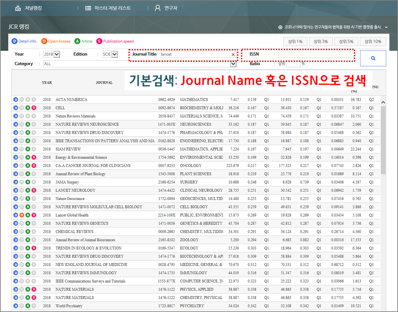Image resolution: width=398 pixels, height=312 pixels.
Task: Open the Edition SCIE dropdown
Action: coord(114,54)
